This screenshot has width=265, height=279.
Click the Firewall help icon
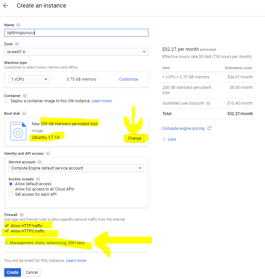coord(21,214)
